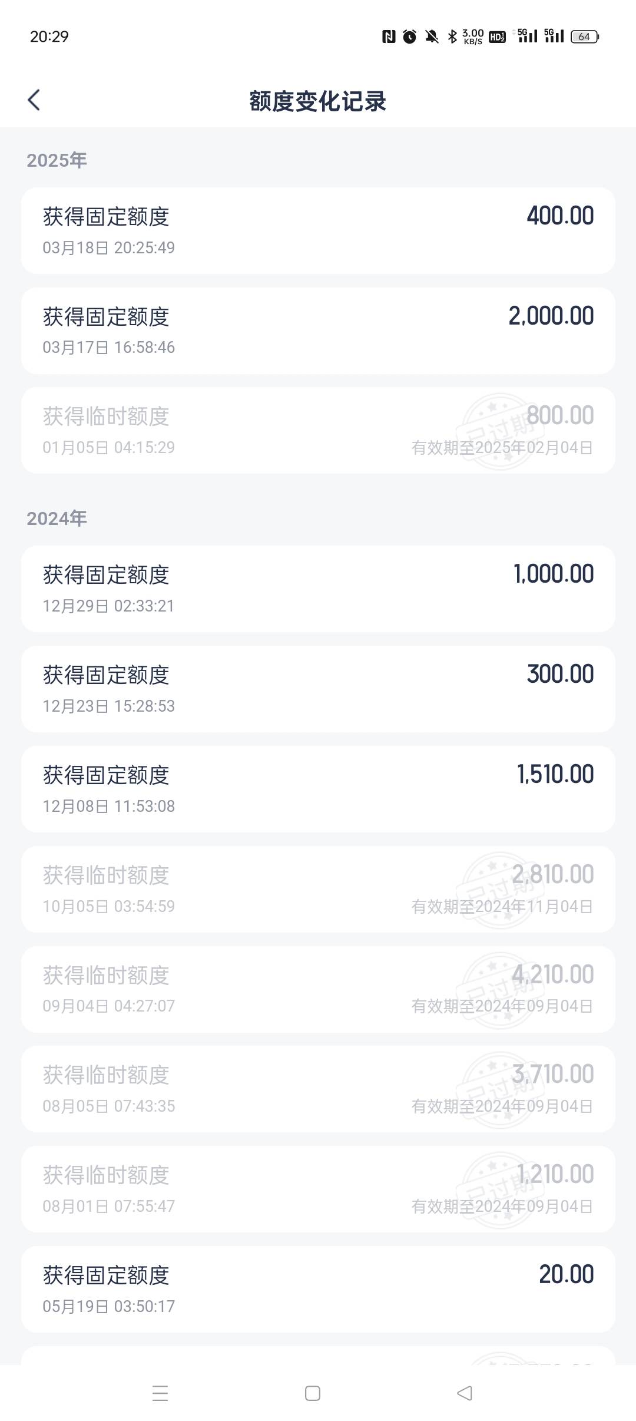Select the 300.00 record from 12月23日
This screenshot has height=1421, width=636.
coord(318,689)
